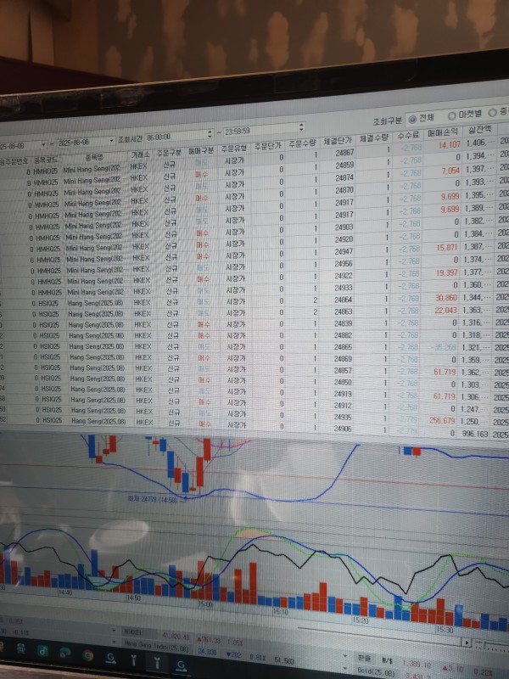Screen dimensions: 509x679
Task: Click the 23:59:59 time stepper arrows
Action: (x=301, y=126)
